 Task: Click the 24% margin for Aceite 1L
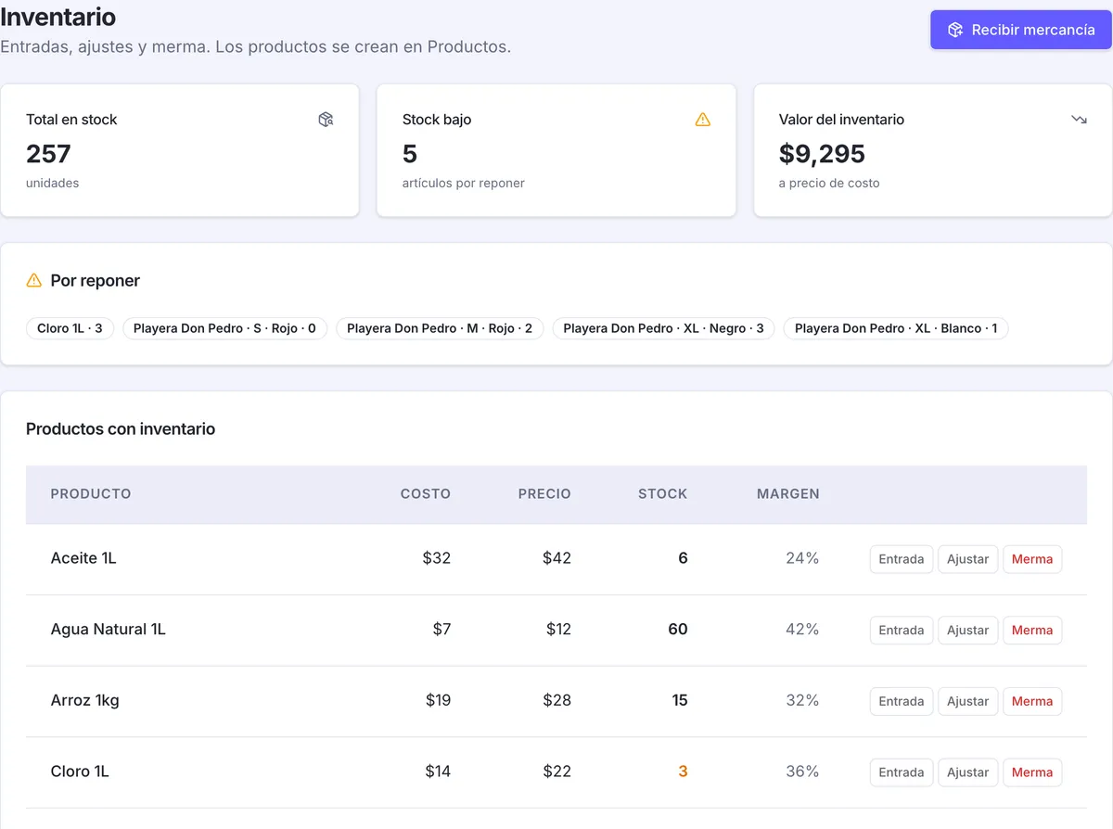coord(802,558)
